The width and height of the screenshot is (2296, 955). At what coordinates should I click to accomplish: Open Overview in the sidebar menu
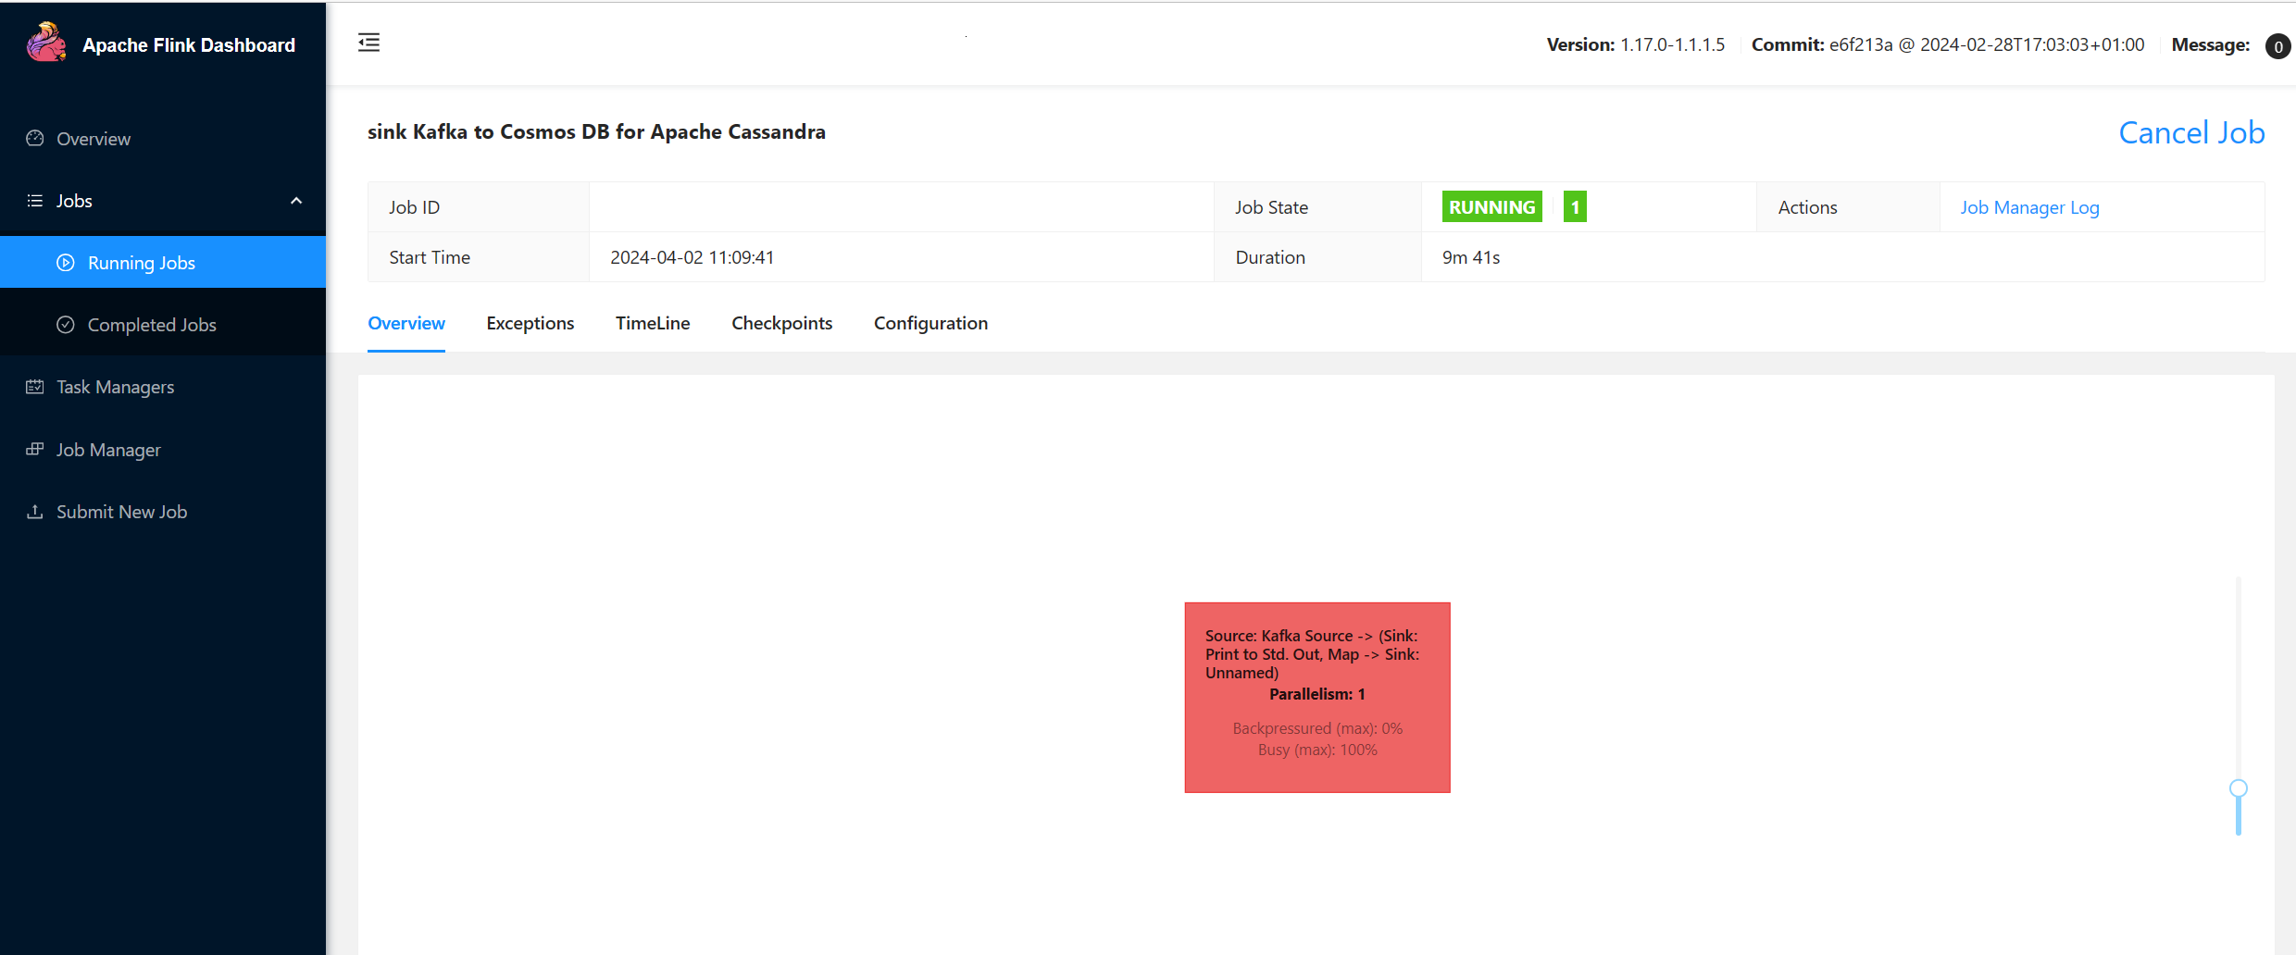coord(163,139)
